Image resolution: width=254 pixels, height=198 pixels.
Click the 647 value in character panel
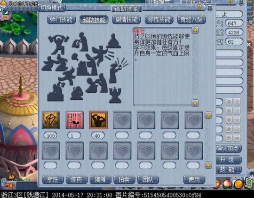pyautogui.click(x=234, y=24)
